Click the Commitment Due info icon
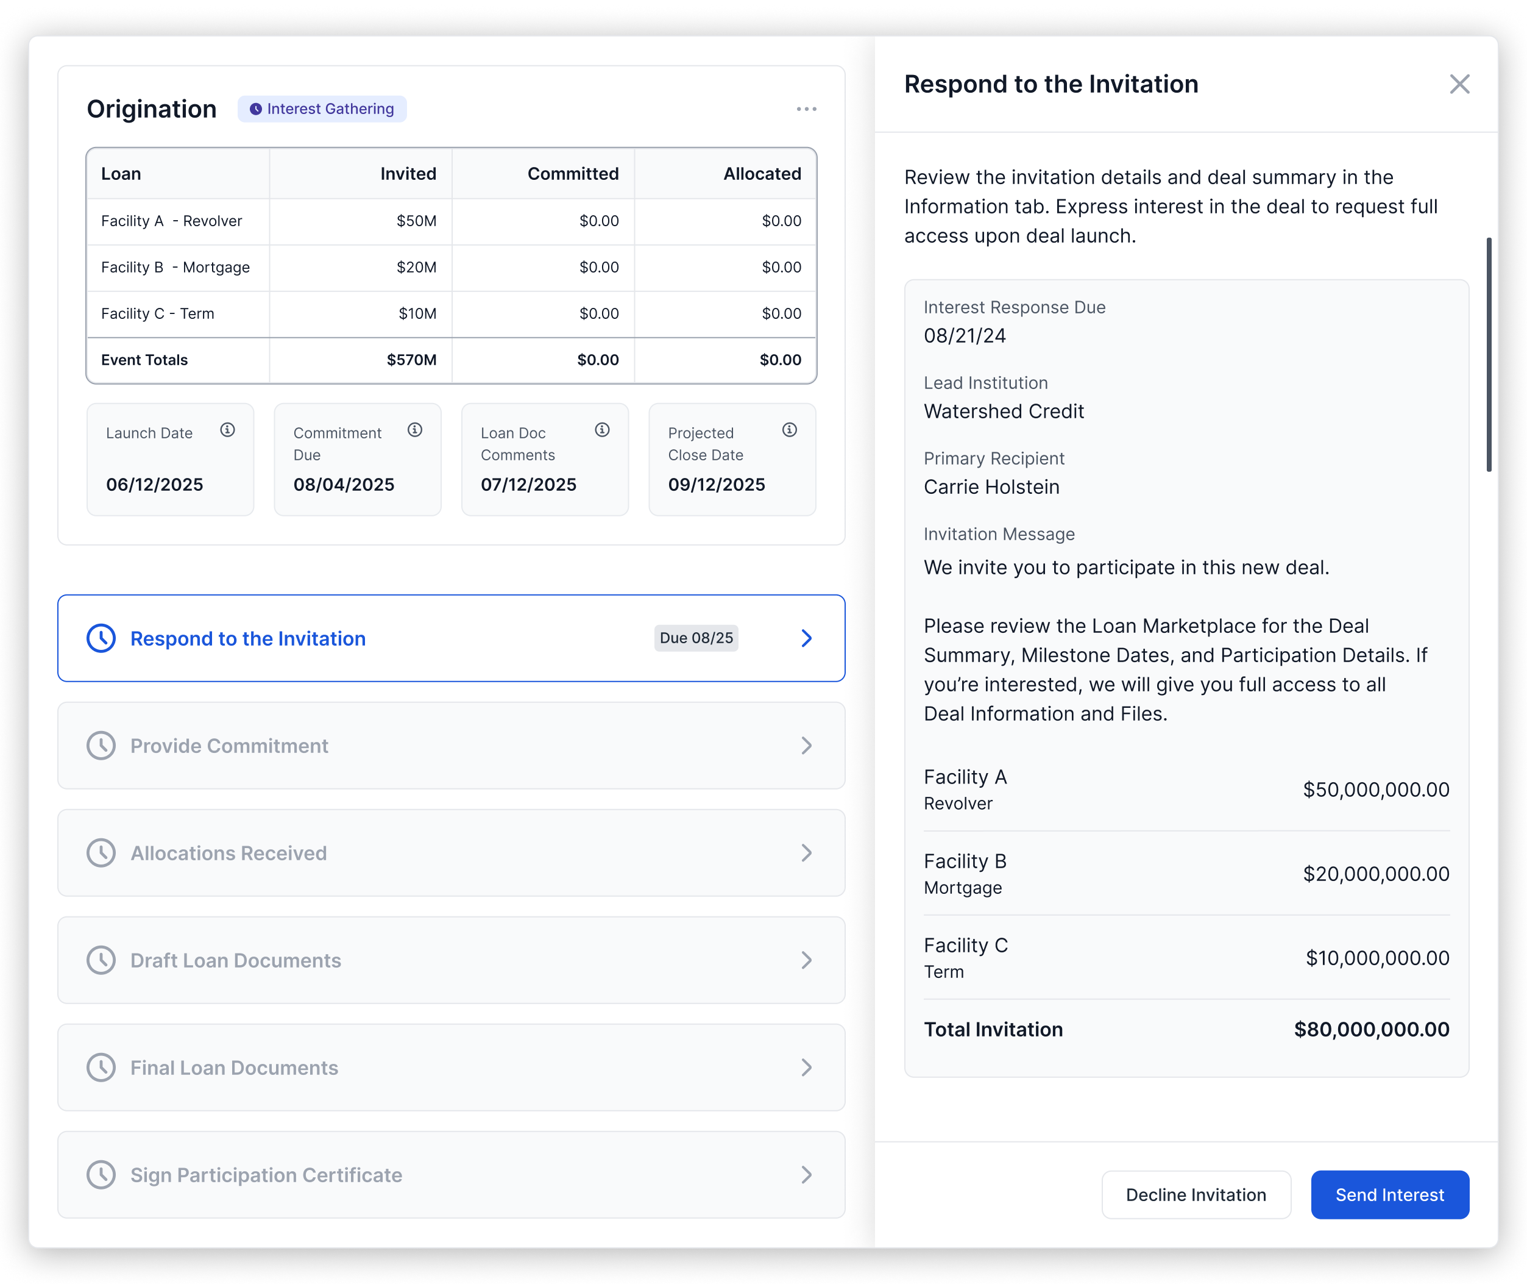Viewport: 1527px width, 1284px height. [x=415, y=430]
